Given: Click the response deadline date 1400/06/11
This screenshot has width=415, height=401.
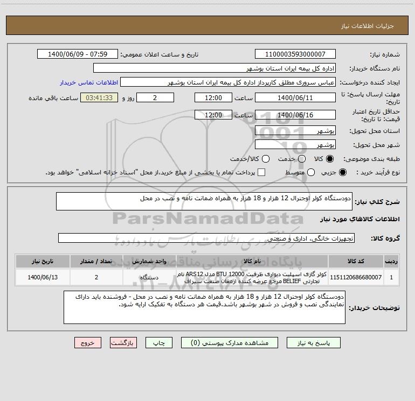Looking at the screenshot, I should point(295,97).
